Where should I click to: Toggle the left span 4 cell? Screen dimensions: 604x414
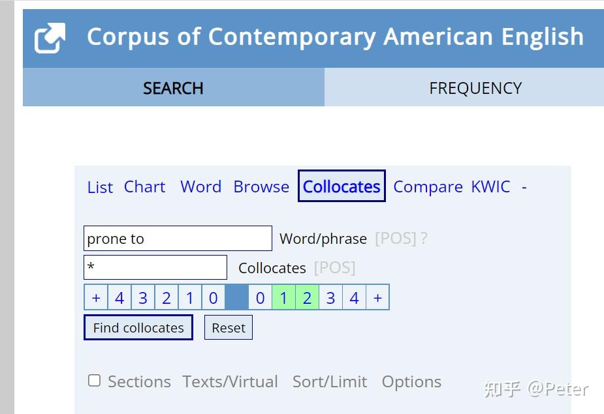119,298
